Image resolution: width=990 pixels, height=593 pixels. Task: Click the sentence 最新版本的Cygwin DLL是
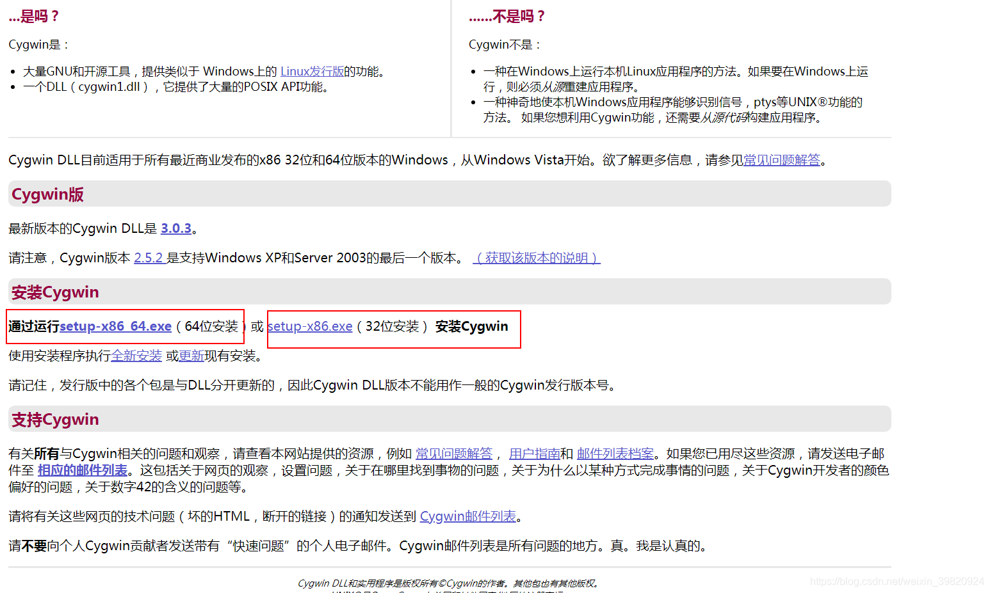click(104, 228)
